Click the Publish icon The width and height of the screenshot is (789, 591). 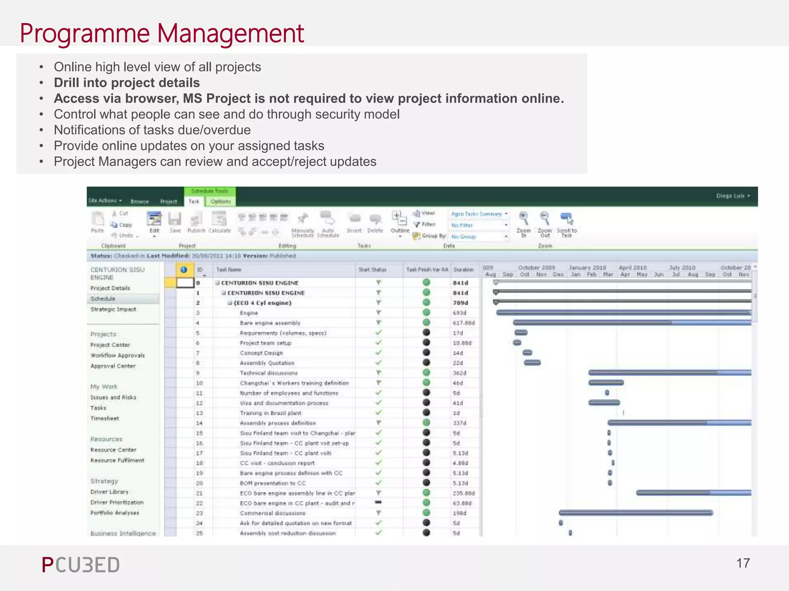pos(196,219)
